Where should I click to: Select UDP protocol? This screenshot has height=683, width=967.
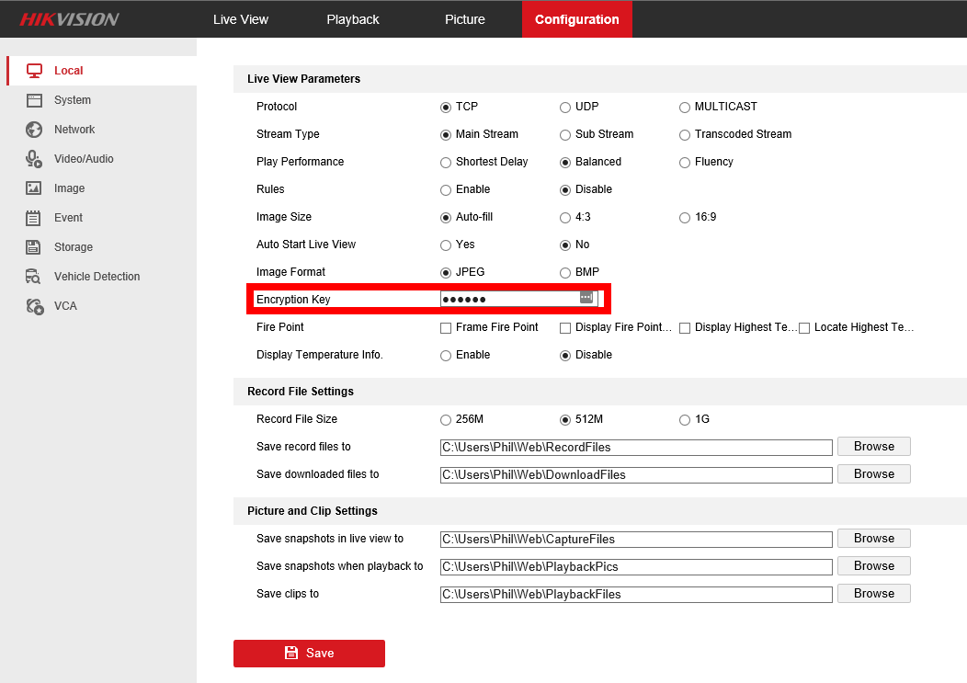pyautogui.click(x=564, y=107)
